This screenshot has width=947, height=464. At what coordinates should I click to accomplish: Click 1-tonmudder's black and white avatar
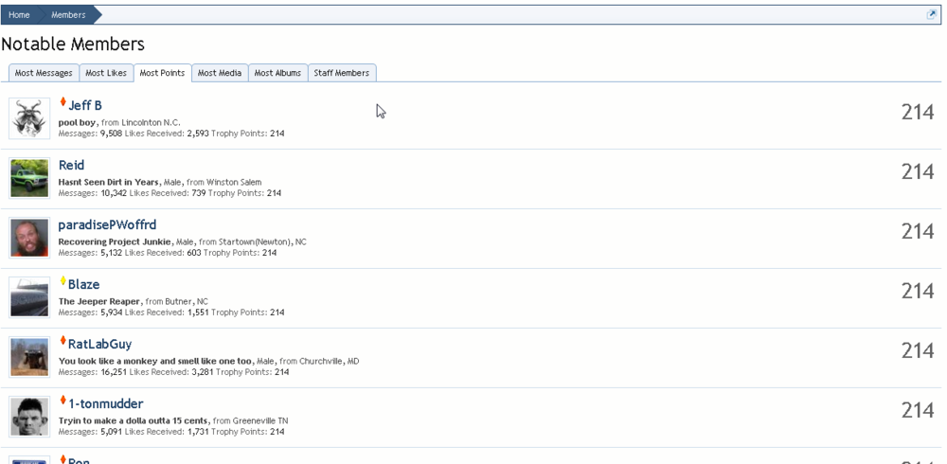tap(29, 417)
